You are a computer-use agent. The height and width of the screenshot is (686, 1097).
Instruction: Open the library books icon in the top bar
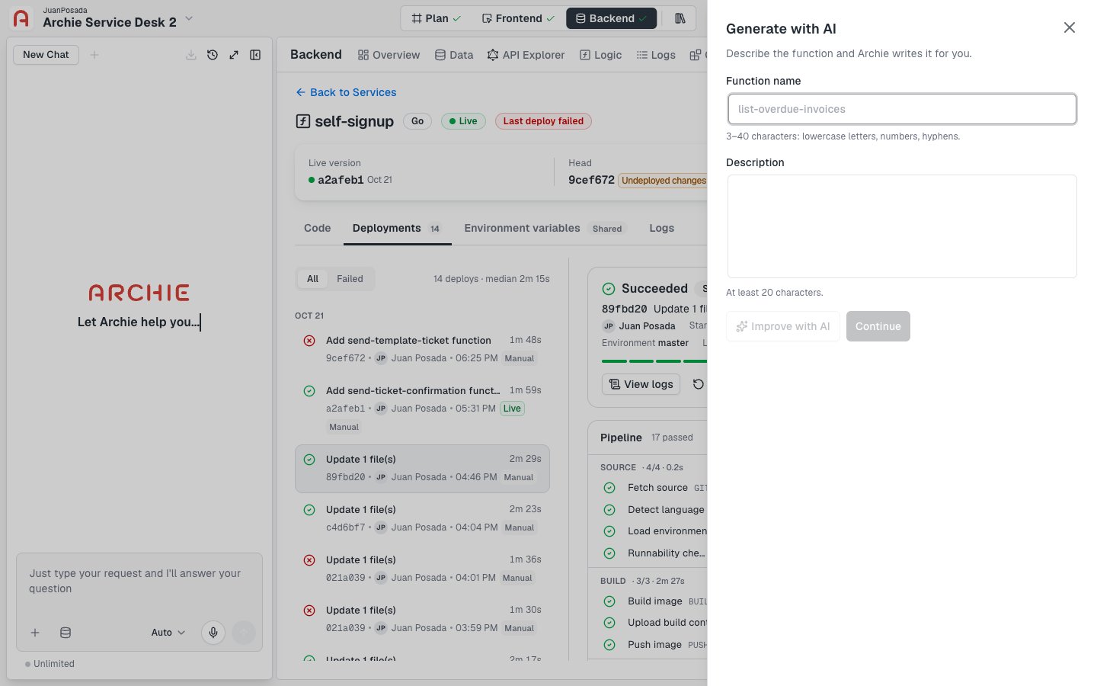pyautogui.click(x=680, y=18)
